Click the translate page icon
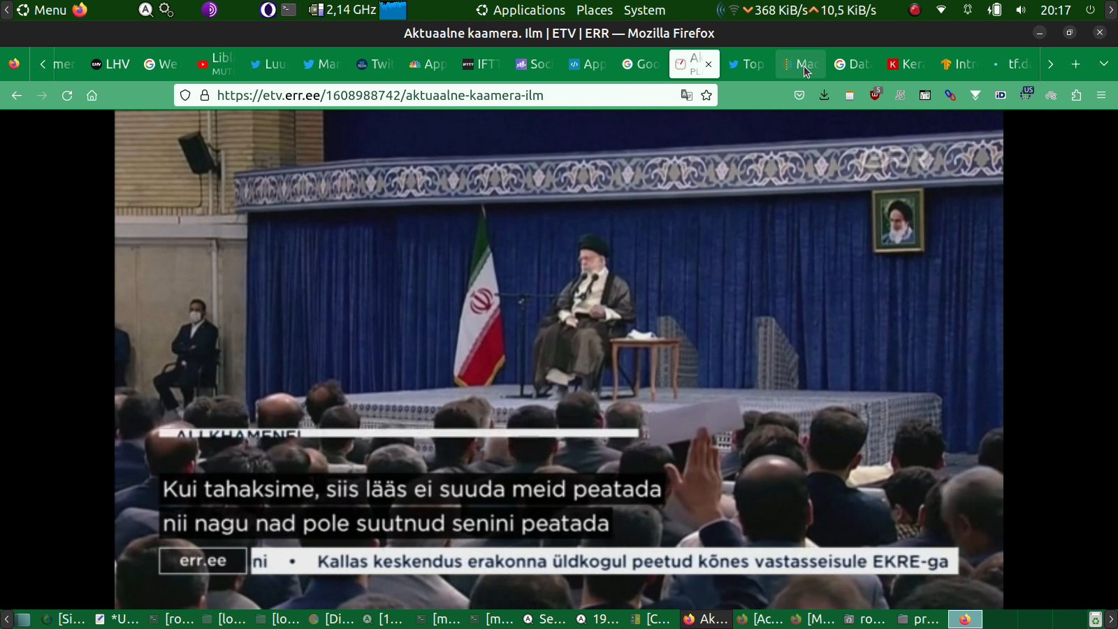 [686, 96]
